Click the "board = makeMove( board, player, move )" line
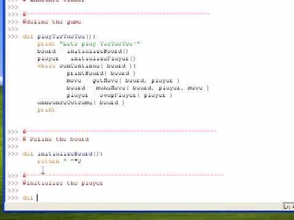The width and height of the screenshot is (294, 220). click(138, 88)
